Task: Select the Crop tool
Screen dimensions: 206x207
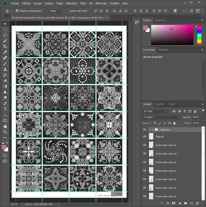Action: click(x=5, y=46)
